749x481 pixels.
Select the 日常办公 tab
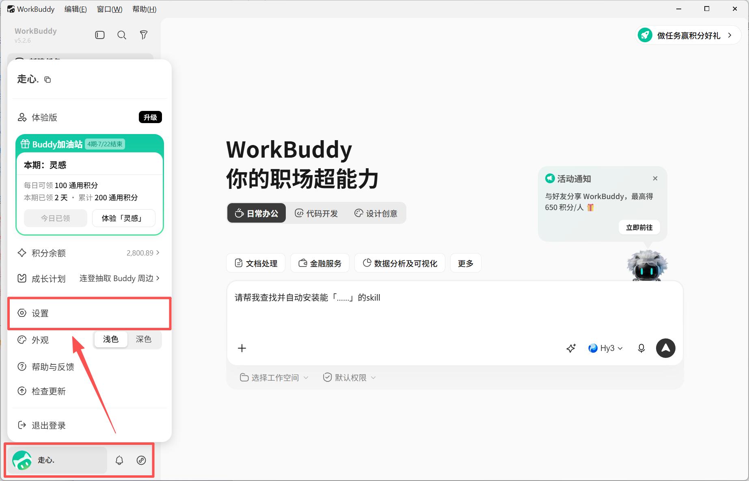pyautogui.click(x=257, y=213)
